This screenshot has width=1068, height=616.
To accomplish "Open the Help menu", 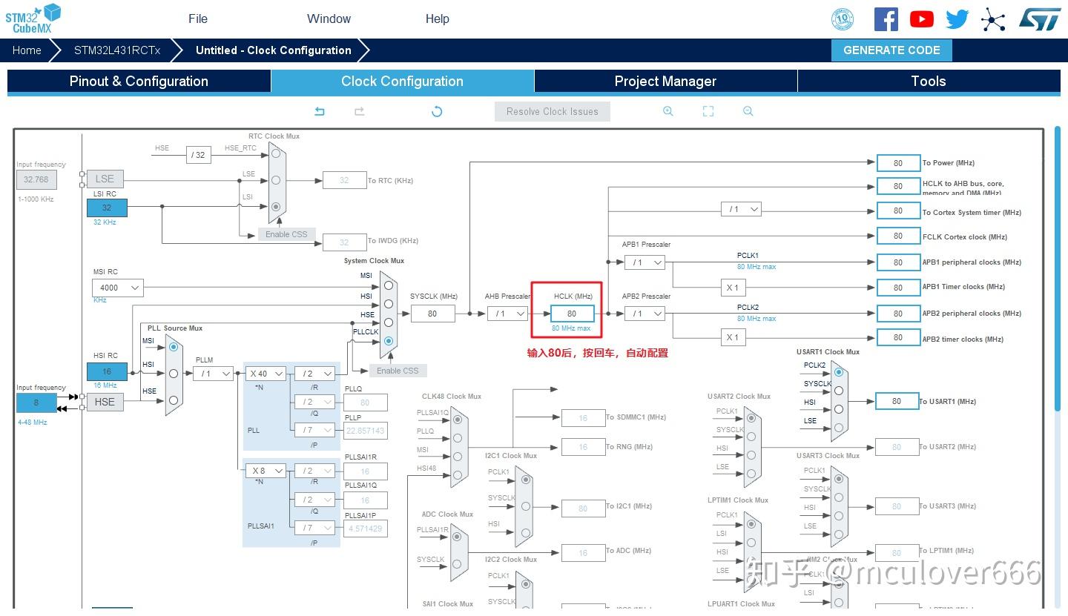I will click(x=438, y=19).
